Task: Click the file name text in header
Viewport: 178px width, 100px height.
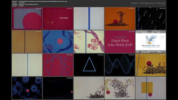Action: [x=43, y=1]
